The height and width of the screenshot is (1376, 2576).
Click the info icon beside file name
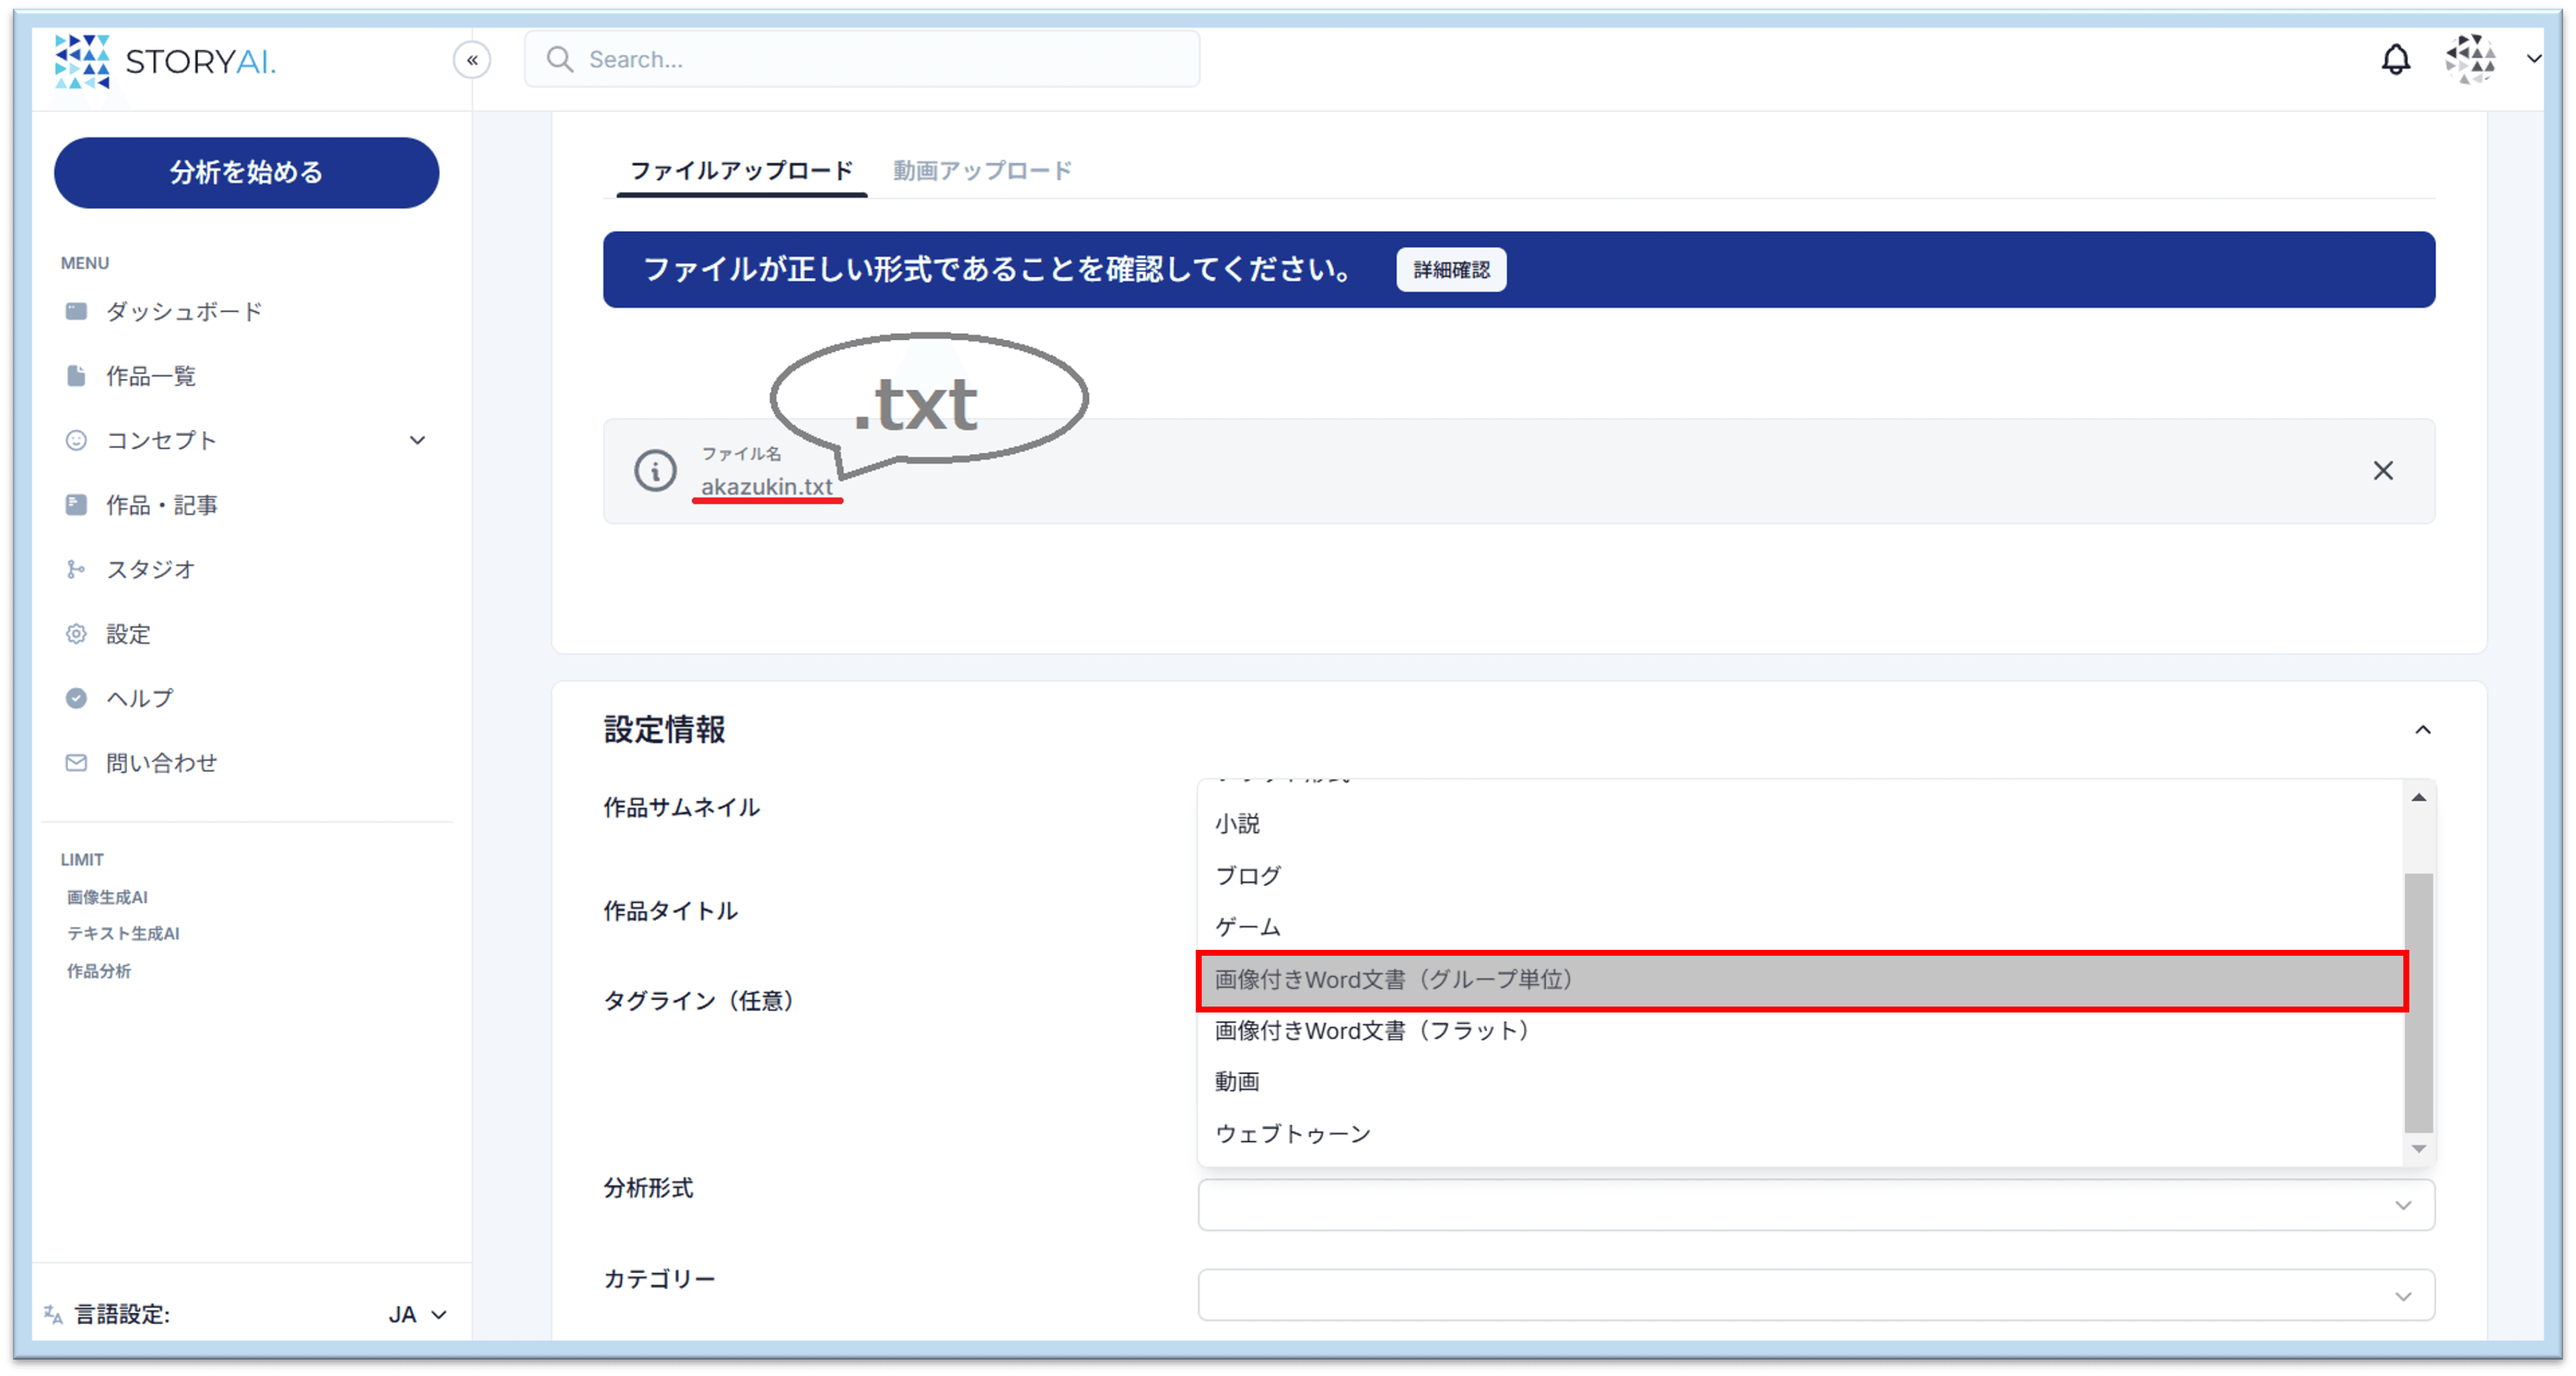(655, 470)
